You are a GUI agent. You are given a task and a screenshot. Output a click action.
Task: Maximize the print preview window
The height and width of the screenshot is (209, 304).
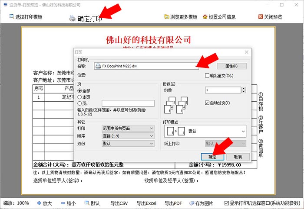(x=282, y=5)
